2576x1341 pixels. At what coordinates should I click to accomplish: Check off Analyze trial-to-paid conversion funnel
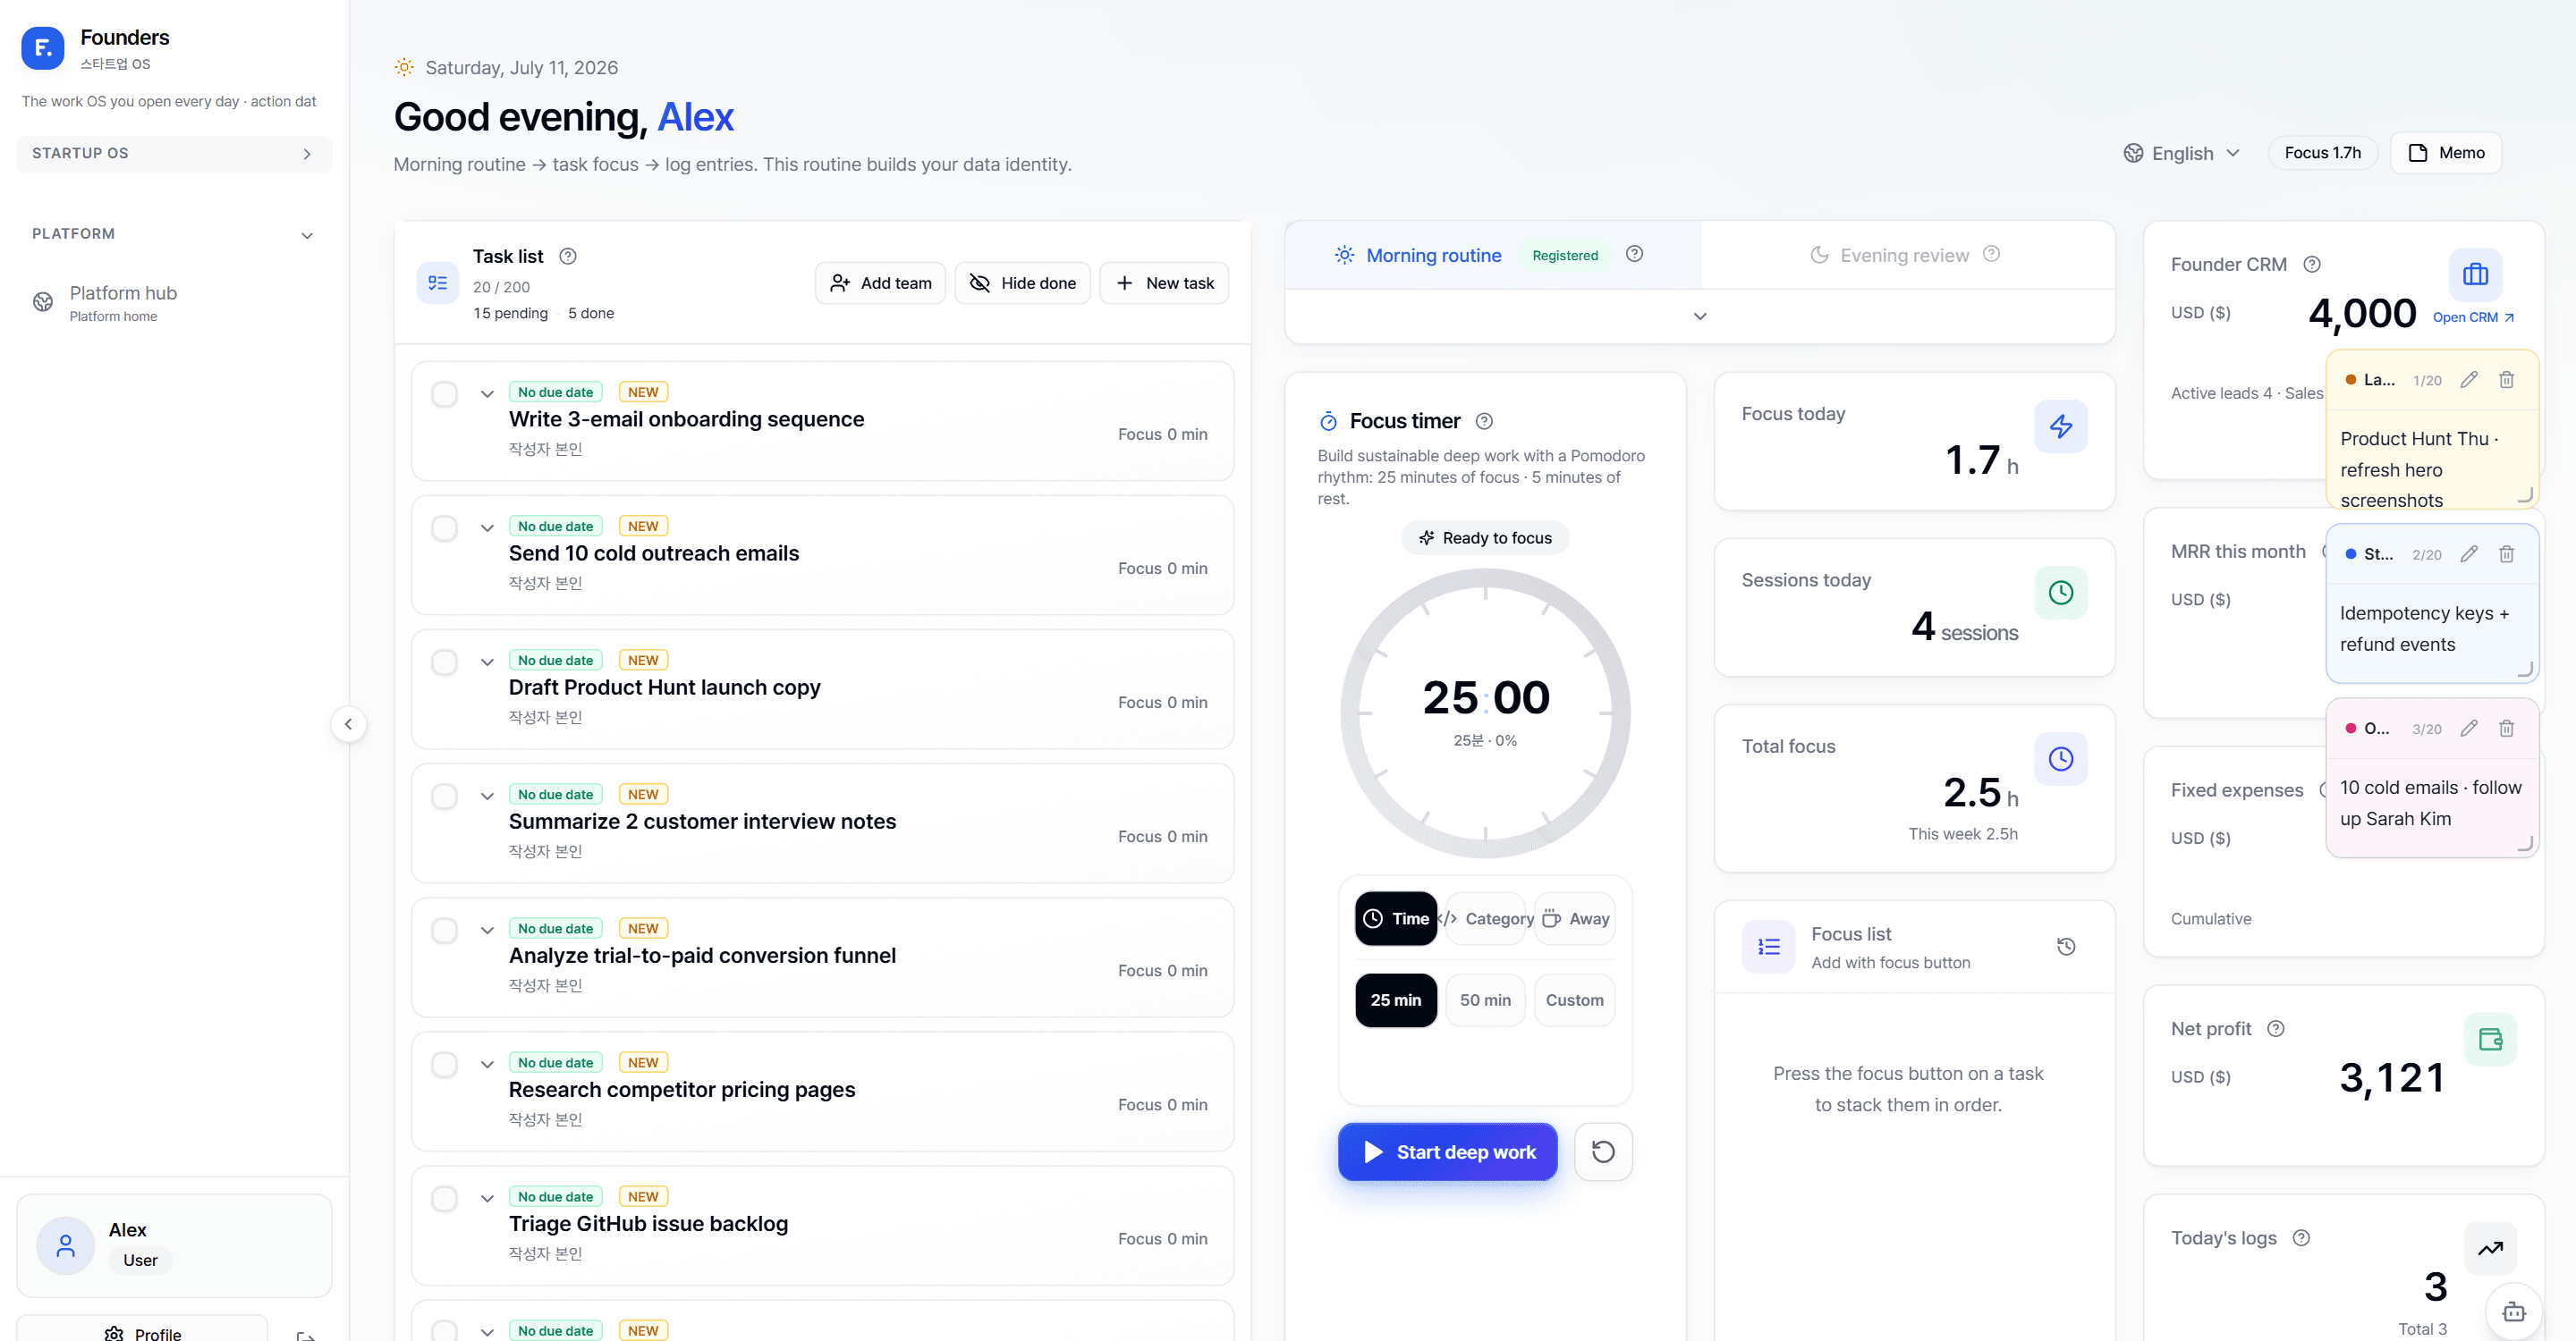(444, 931)
